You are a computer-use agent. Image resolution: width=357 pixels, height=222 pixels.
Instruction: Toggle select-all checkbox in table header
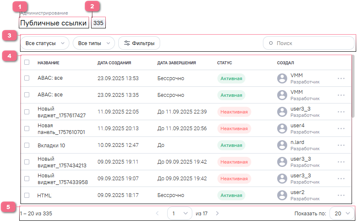27,63
